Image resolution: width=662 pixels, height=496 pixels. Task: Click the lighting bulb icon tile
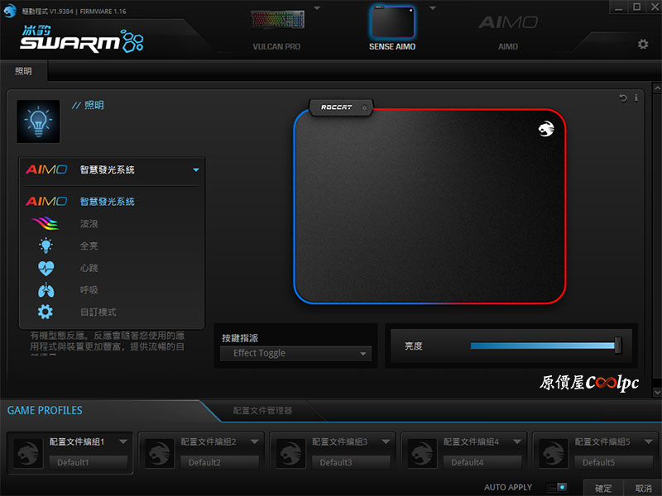38,122
